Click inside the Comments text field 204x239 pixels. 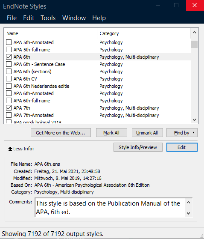(110, 207)
